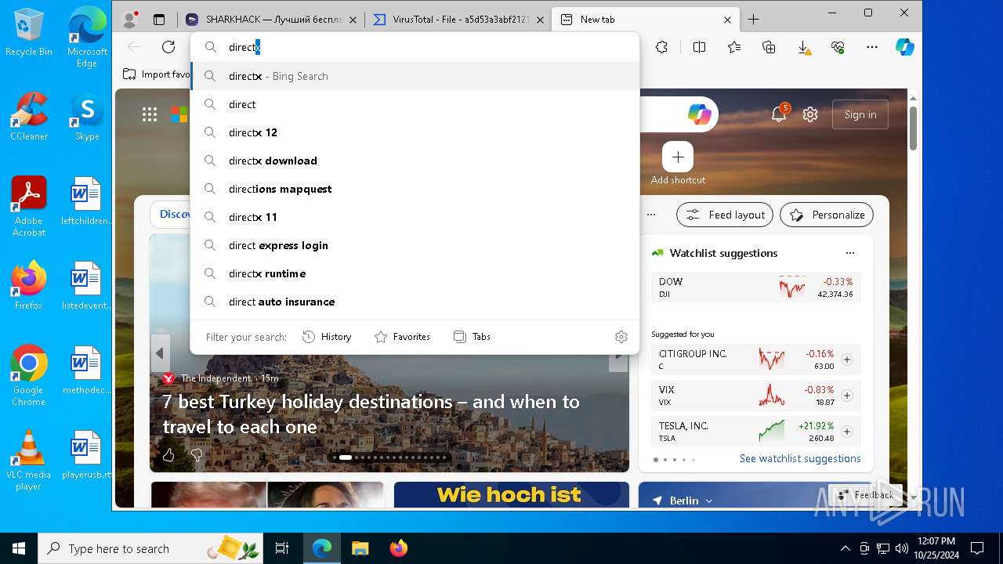The image size is (1003, 564).
Task: Open the Downloads icon
Action: click(x=805, y=47)
